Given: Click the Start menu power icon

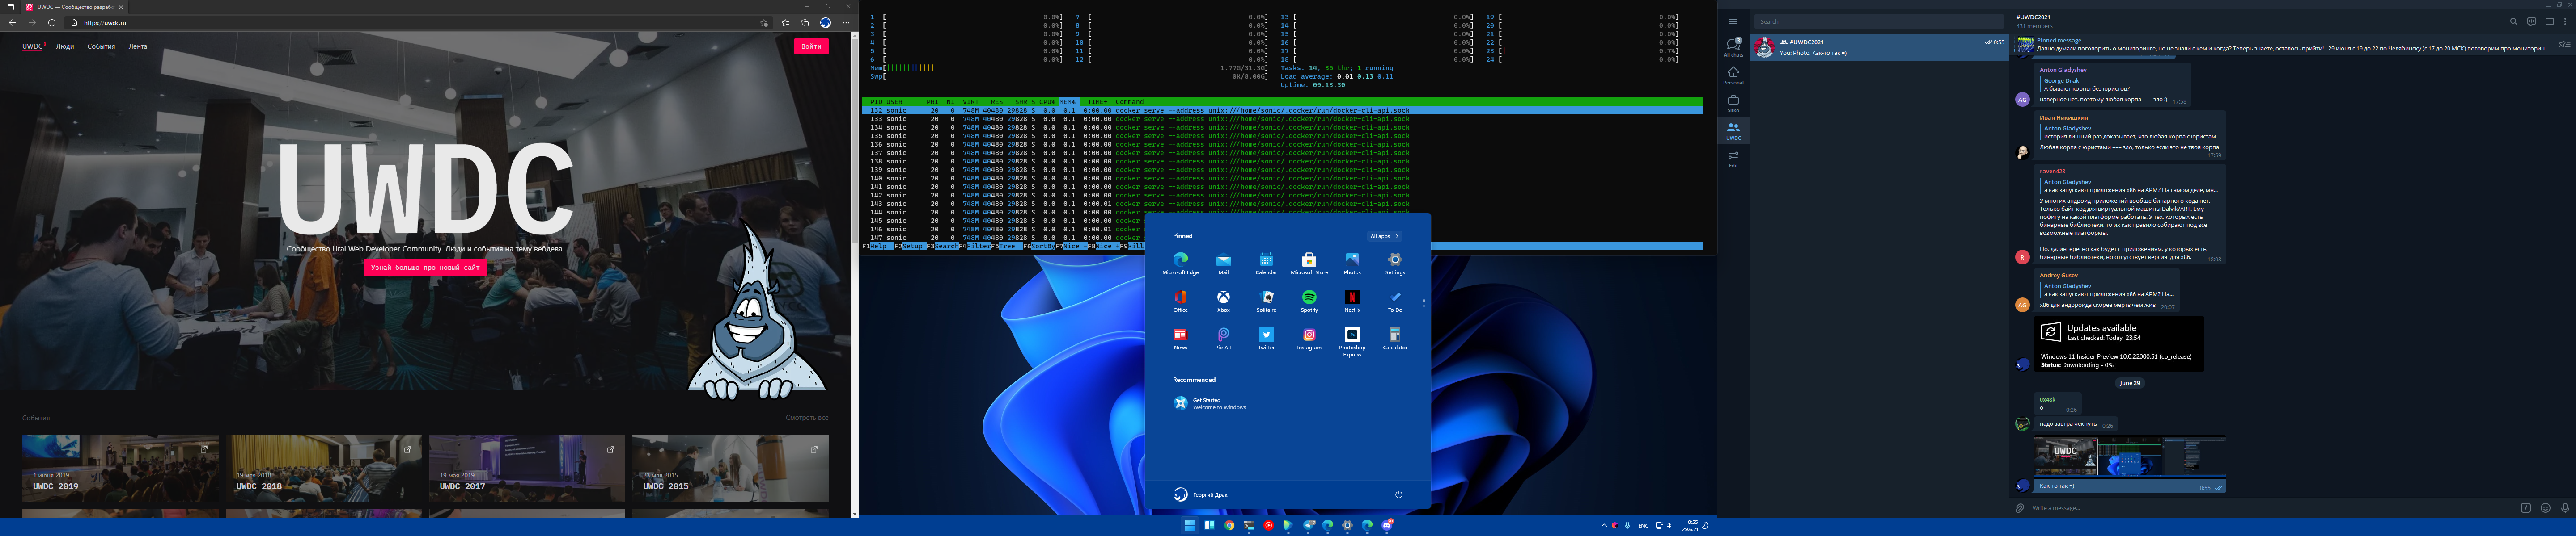Looking at the screenshot, I should click(x=1398, y=494).
